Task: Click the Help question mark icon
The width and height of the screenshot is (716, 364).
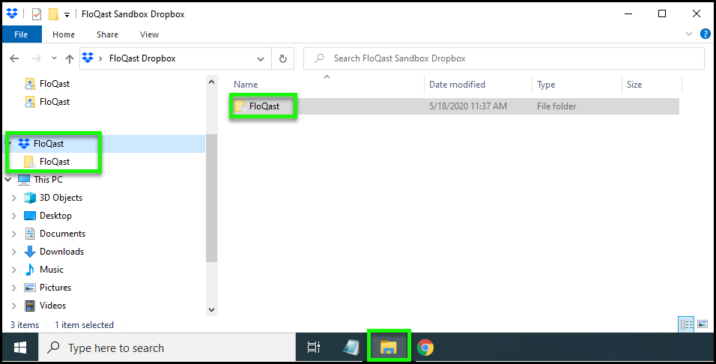Action: [705, 34]
